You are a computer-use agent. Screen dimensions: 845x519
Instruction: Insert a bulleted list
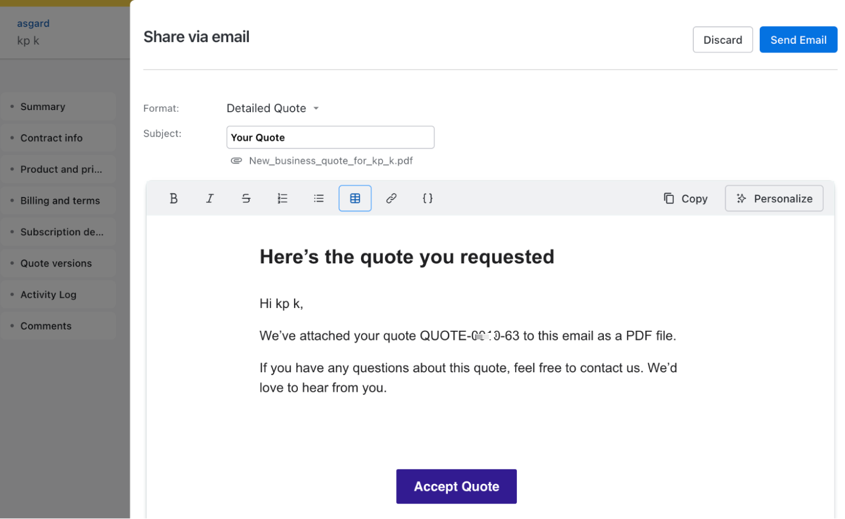pyautogui.click(x=319, y=199)
